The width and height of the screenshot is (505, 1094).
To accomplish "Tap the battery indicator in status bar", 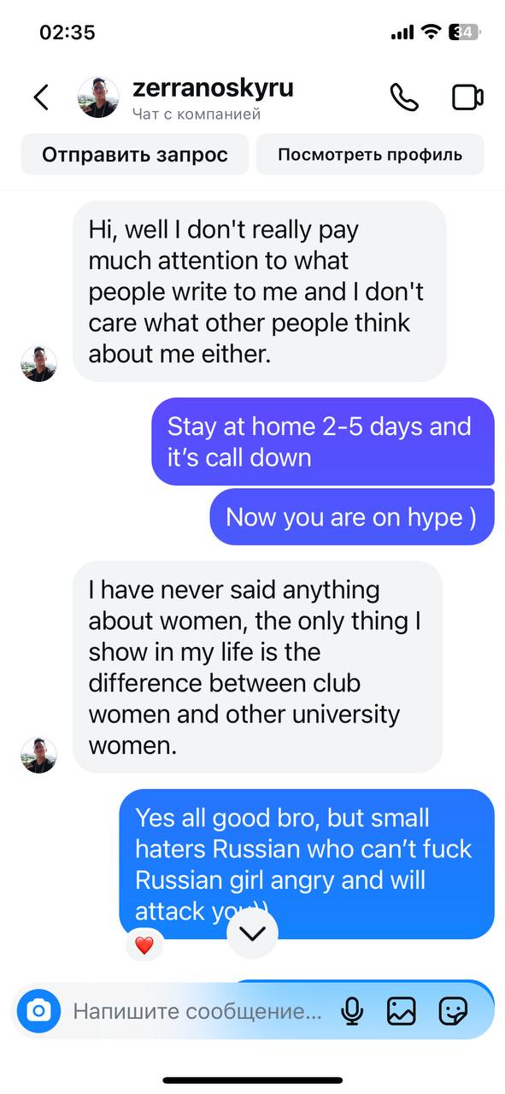I will [467, 32].
